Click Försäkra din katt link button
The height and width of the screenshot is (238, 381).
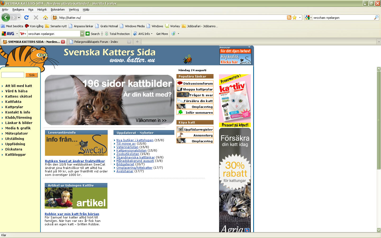[x=195, y=101]
